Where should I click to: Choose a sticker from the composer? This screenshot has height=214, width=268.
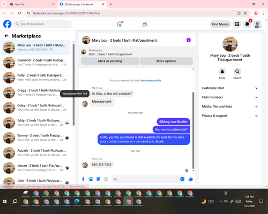pyautogui.click(x=98, y=179)
